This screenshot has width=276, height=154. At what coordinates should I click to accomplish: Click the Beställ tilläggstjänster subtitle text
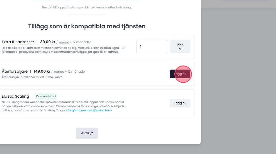point(87,7)
